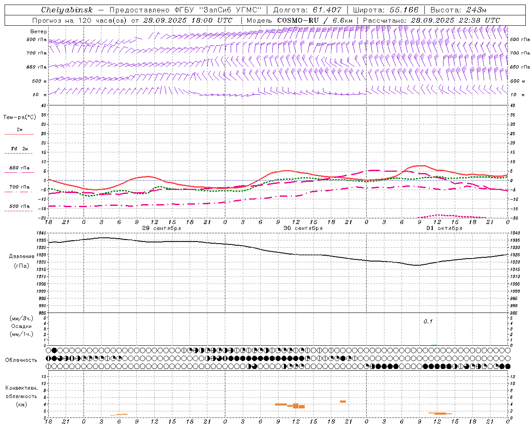
Task: Click the 'Долгота: 61.407' longitude value
Action: (307, 10)
